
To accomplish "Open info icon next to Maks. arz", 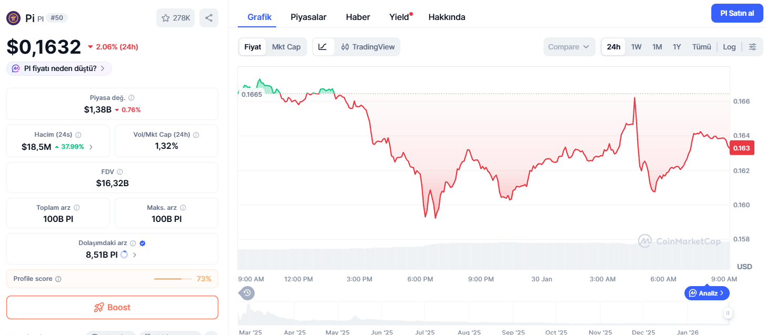I will pyautogui.click(x=183, y=208).
